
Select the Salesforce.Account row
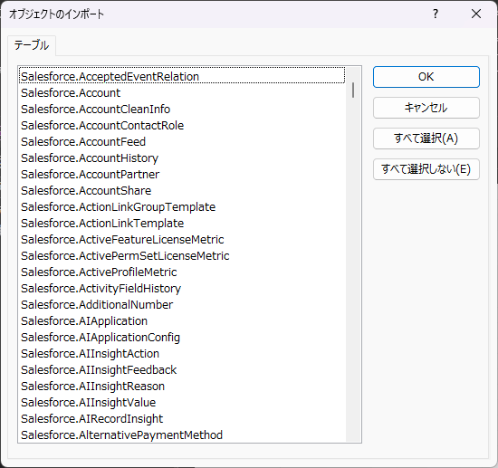[x=182, y=93]
